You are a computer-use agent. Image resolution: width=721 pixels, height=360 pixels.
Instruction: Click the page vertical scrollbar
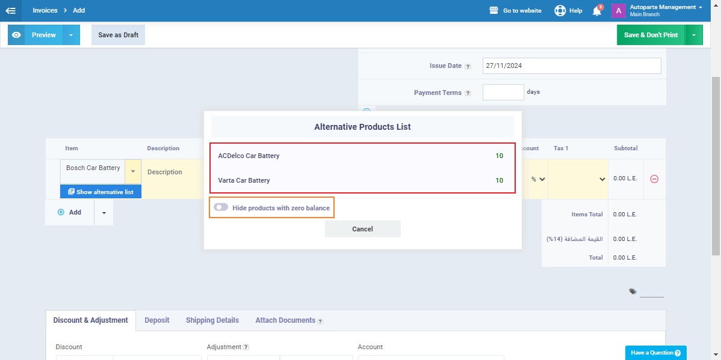(x=716, y=165)
